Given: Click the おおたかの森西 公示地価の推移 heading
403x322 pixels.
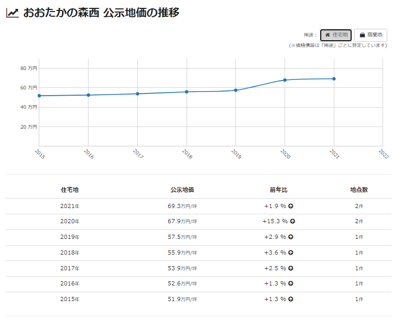Looking at the screenshot, I should (x=101, y=13).
